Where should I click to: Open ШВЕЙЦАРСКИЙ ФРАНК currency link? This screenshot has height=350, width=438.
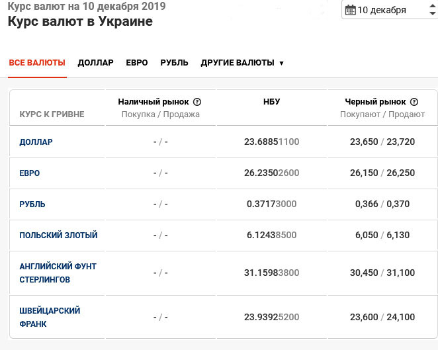tap(50, 318)
